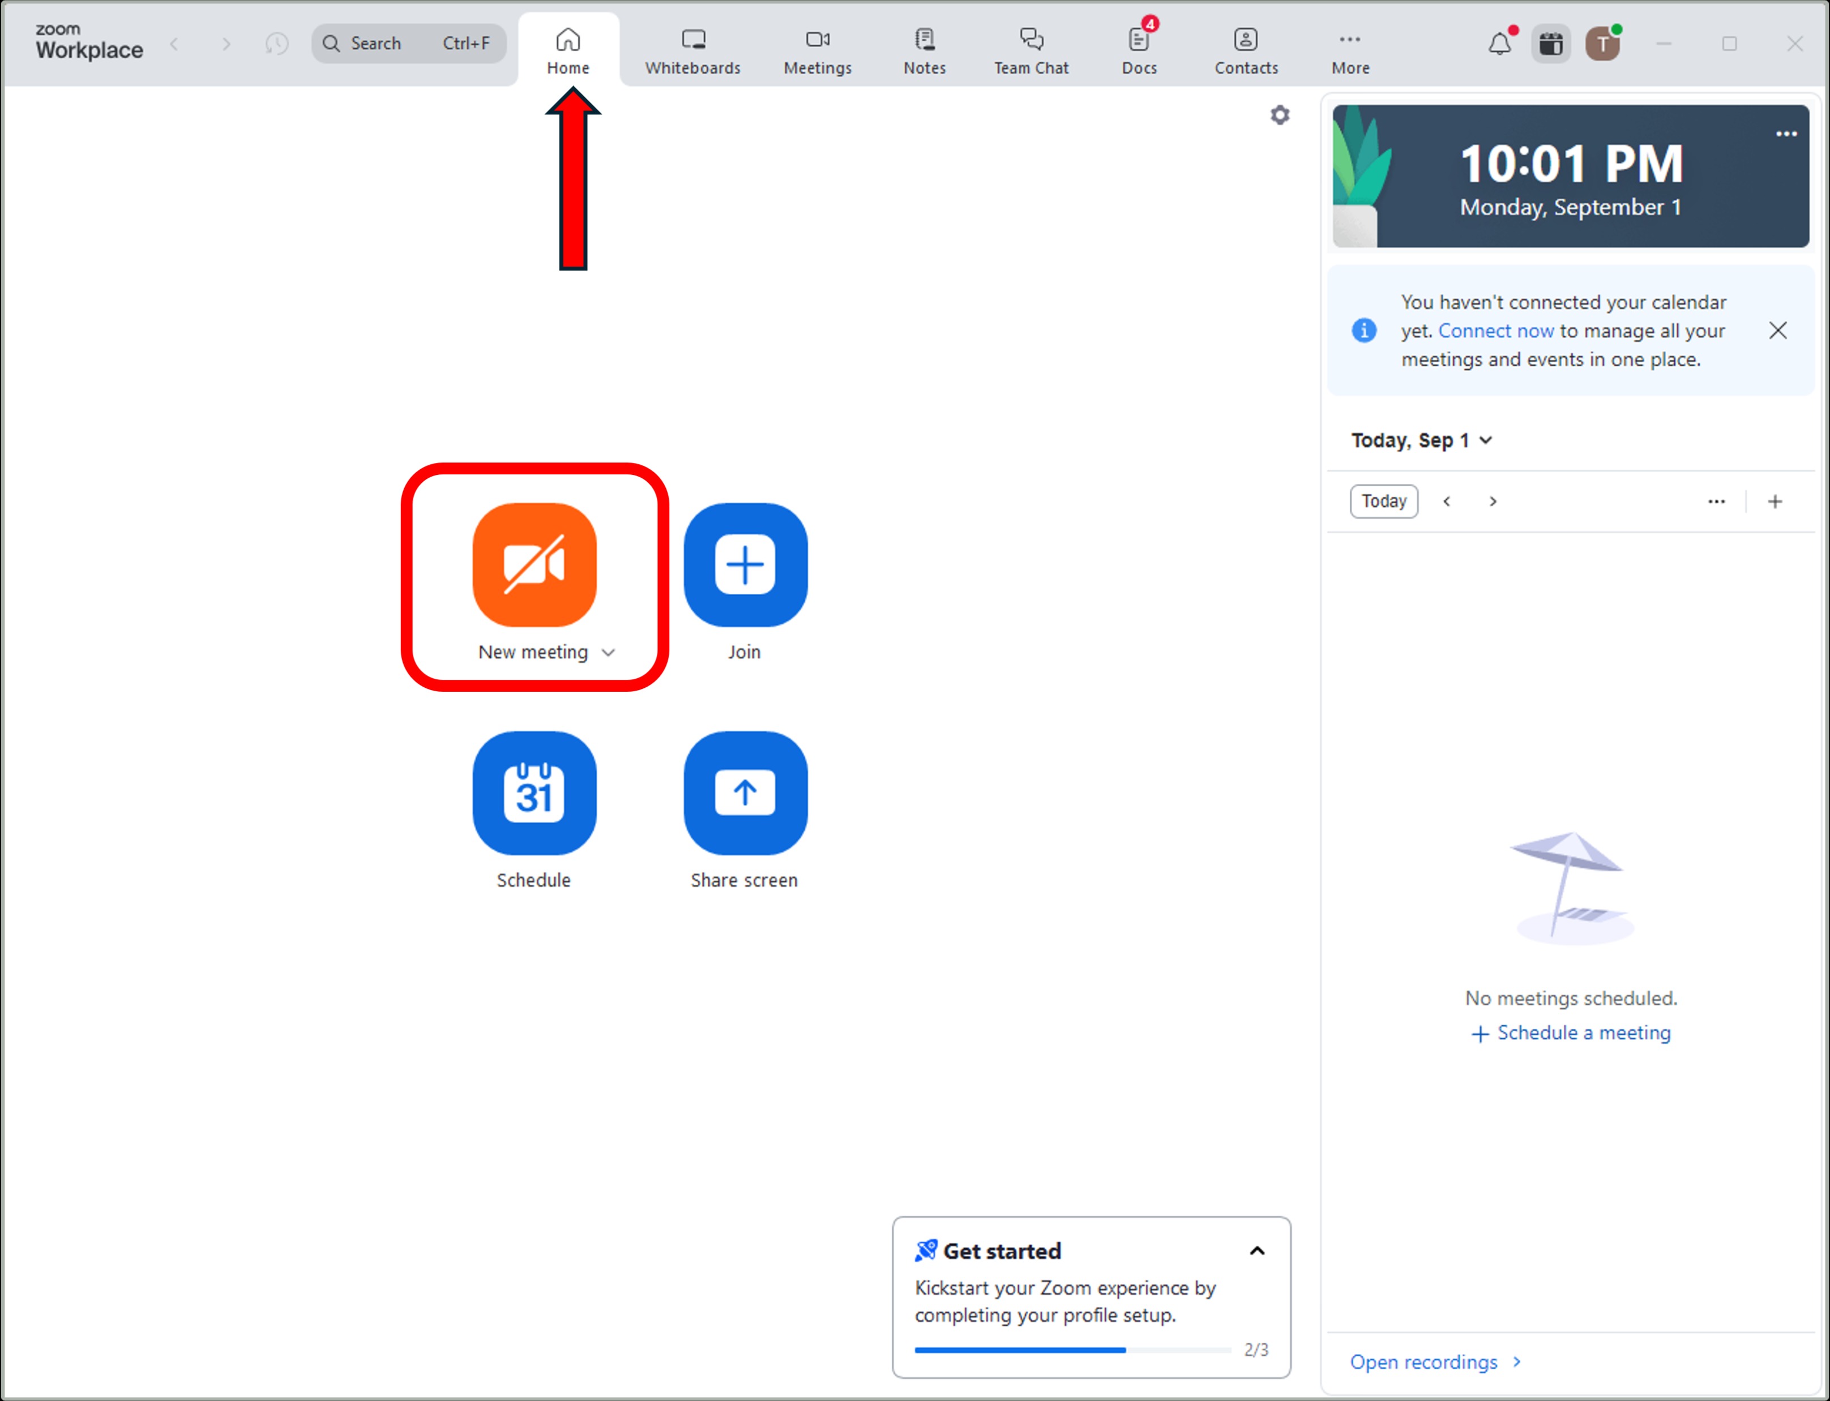Click the orange New meeting icon
The height and width of the screenshot is (1401, 1830).
tap(534, 564)
